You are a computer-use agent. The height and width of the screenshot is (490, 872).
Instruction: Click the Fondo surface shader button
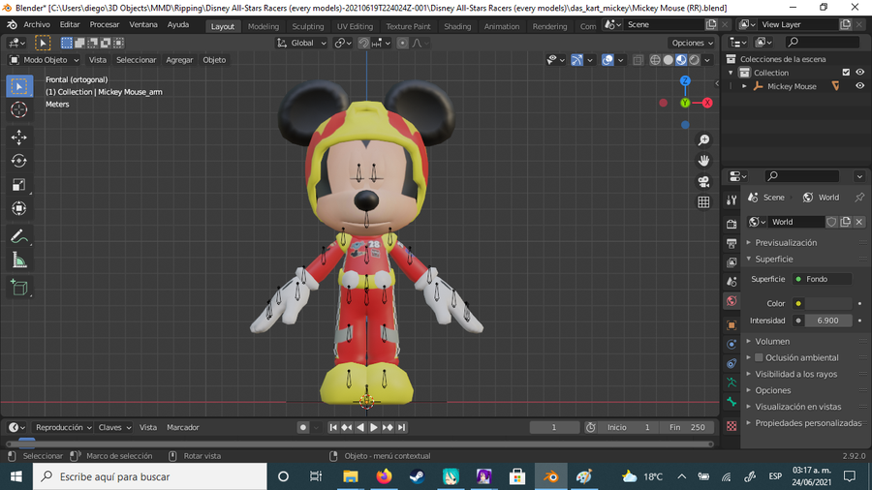(x=822, y=279)
